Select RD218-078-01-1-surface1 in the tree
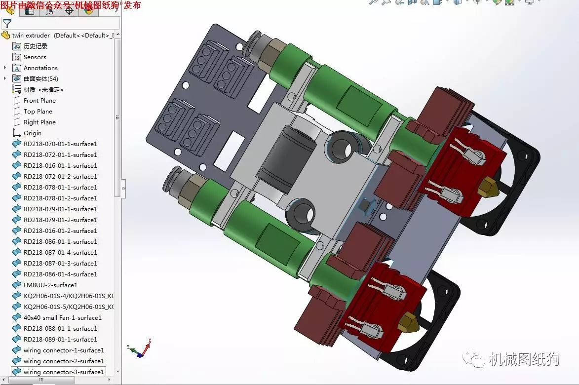This screenshot has height=385, width=579. (60, 187)
